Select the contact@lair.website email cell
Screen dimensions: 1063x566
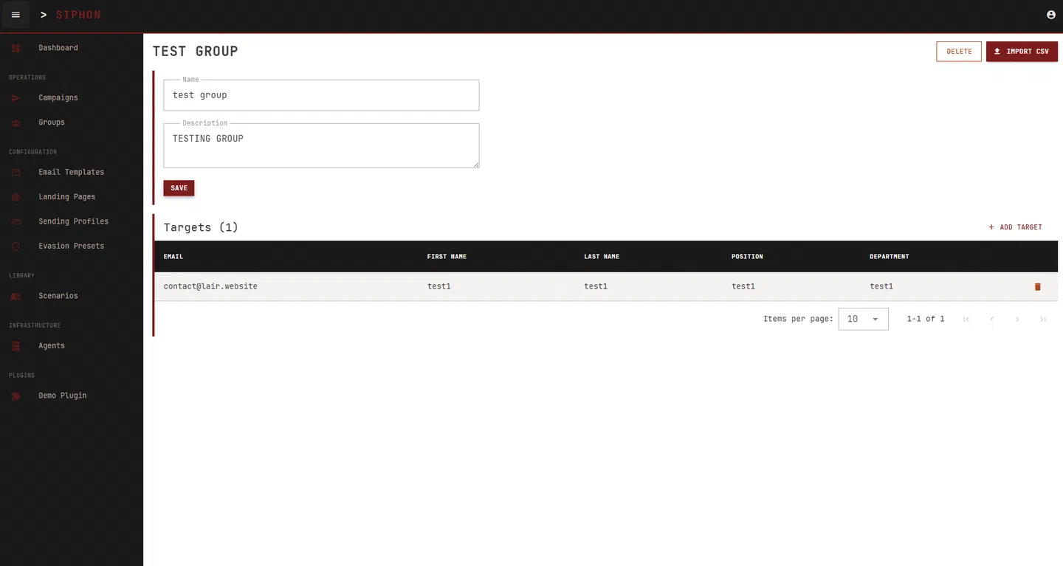(210, 286)
